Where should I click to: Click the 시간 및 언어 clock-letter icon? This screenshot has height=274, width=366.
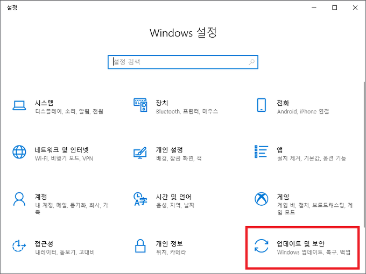click(140, 199)
